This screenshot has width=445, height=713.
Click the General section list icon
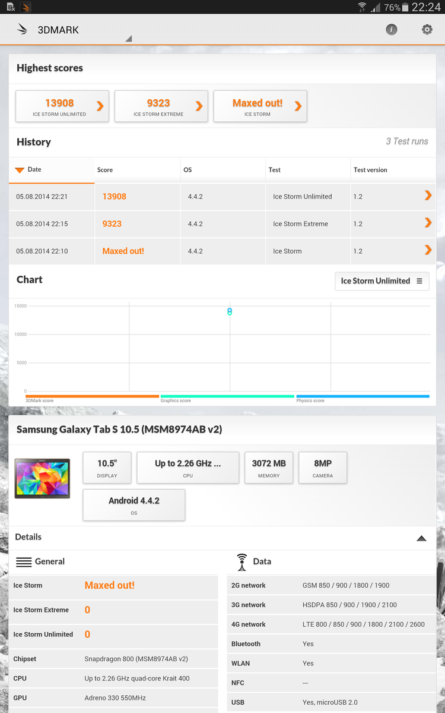click(24, 562)
